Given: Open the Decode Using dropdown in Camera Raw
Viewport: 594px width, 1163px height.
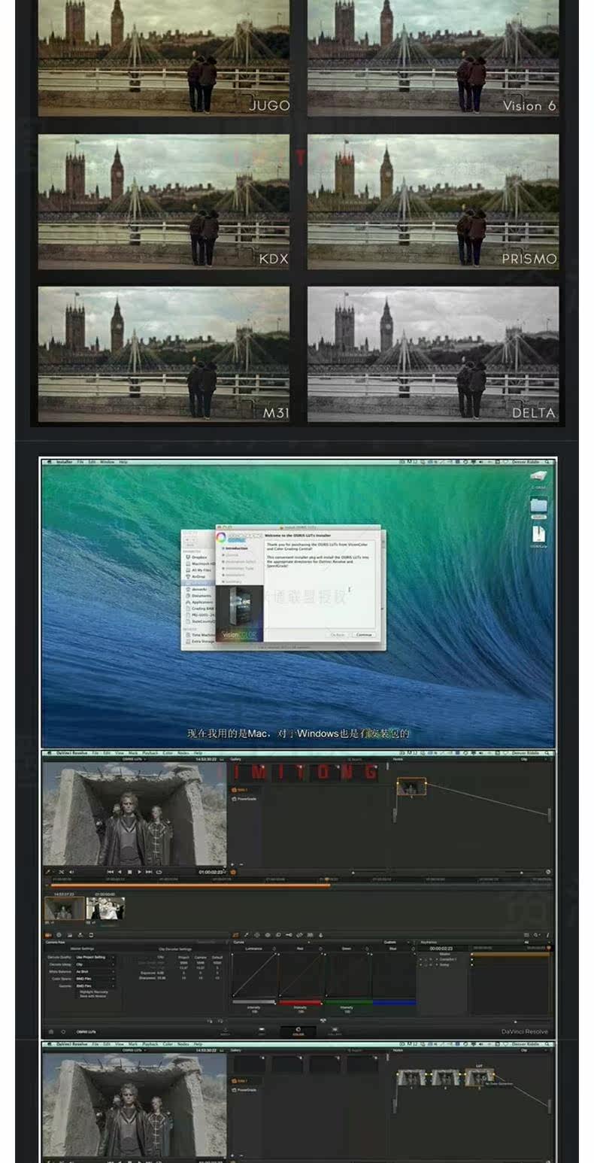Looking at the screenshot, I should [95, 964].
